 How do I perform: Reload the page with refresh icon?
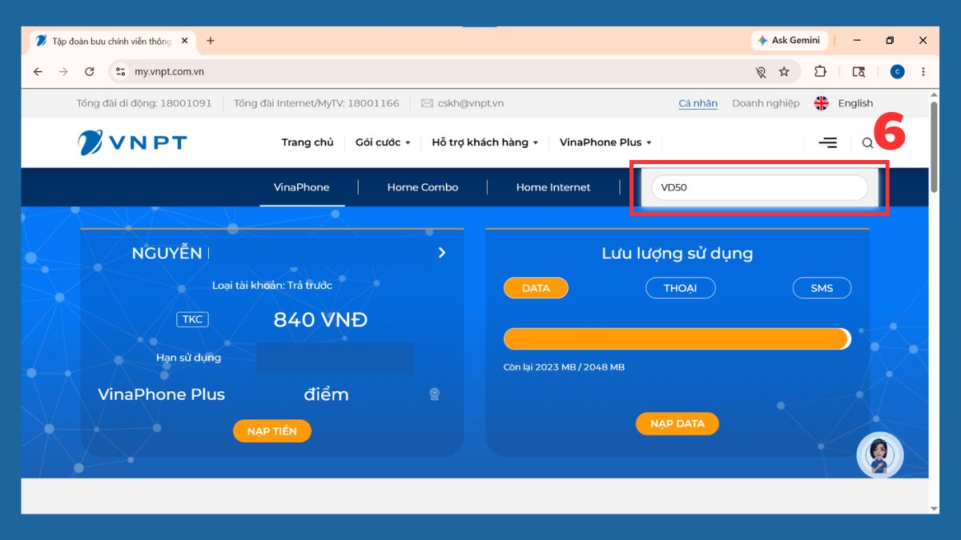click(90, 71)
